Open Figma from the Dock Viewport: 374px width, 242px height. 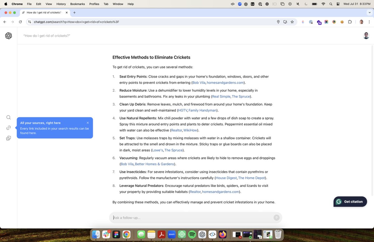[x=116, y=234]
